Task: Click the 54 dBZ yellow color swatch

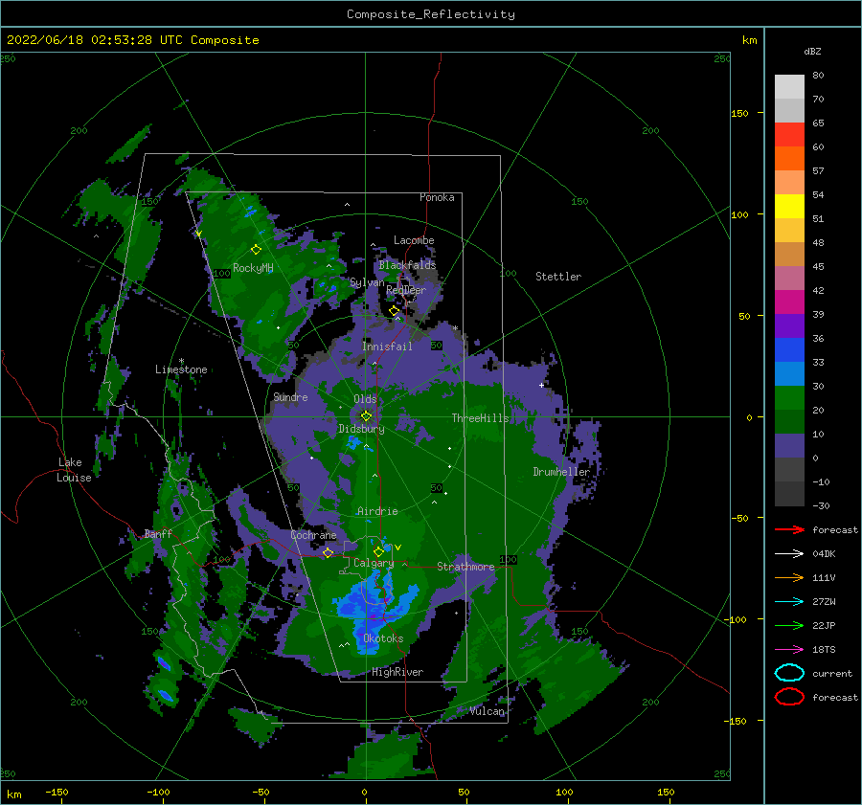Action: pos(789,206)
